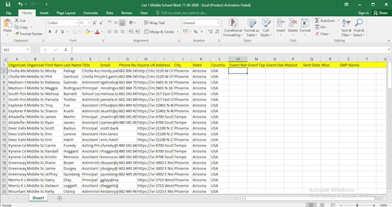This screenshot has width=392, height=207.
Task: Click the zoom slider handle
Action: pyautogui.click(x=357, y=205)
